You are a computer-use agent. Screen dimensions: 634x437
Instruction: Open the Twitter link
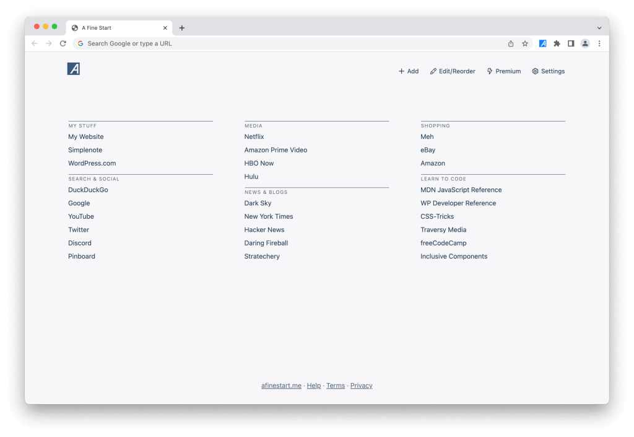tap(79, 230)
